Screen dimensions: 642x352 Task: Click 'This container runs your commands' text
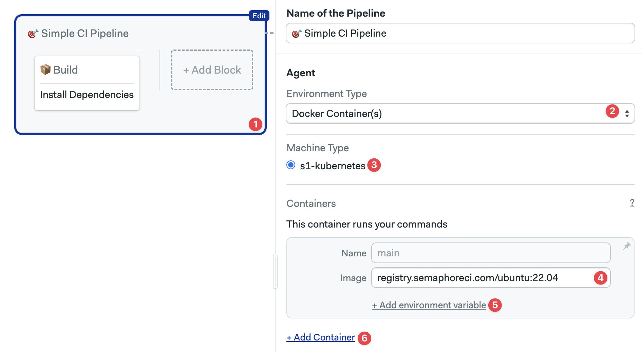(x=367, y=224)
